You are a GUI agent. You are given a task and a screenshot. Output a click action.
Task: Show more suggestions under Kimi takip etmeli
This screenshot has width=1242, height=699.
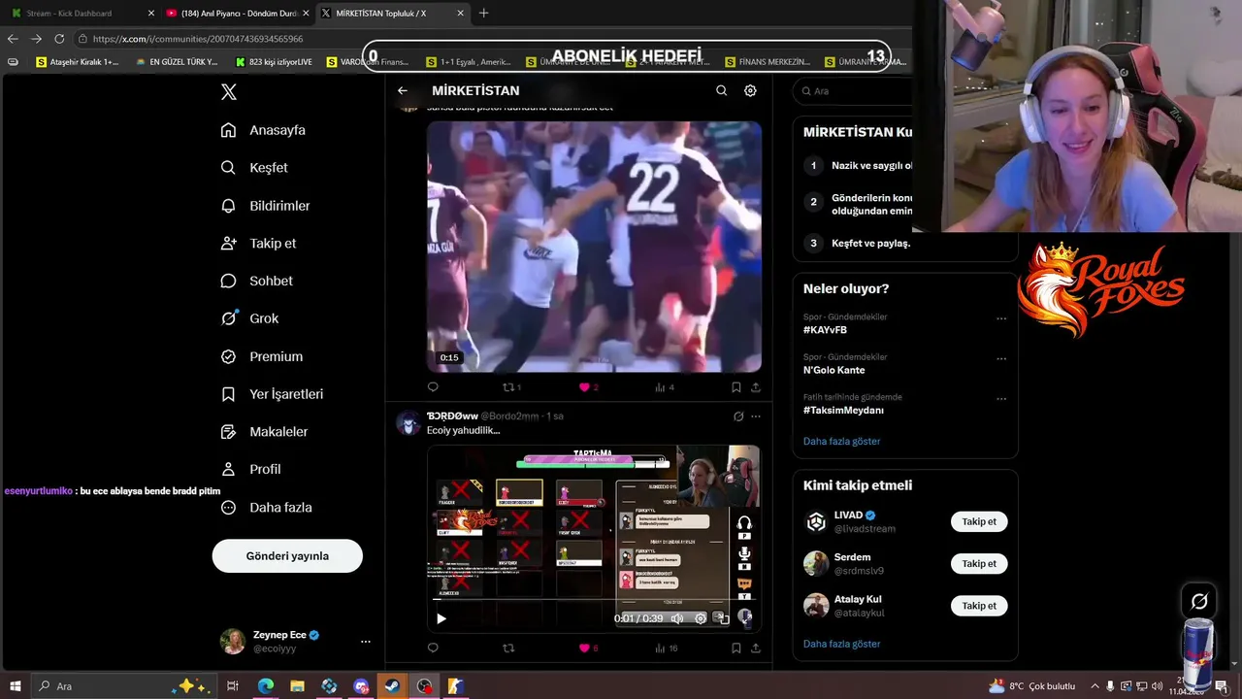pos(841,644)
